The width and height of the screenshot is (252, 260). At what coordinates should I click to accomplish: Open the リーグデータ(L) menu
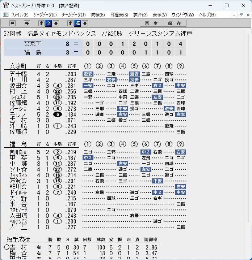tap(45, 15)
